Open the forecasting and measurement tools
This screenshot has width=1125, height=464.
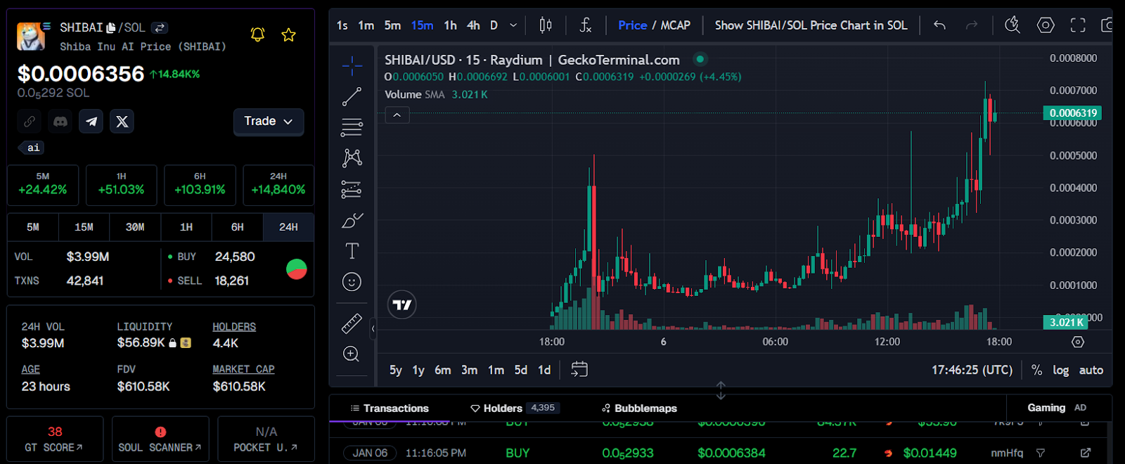[352, 189]
